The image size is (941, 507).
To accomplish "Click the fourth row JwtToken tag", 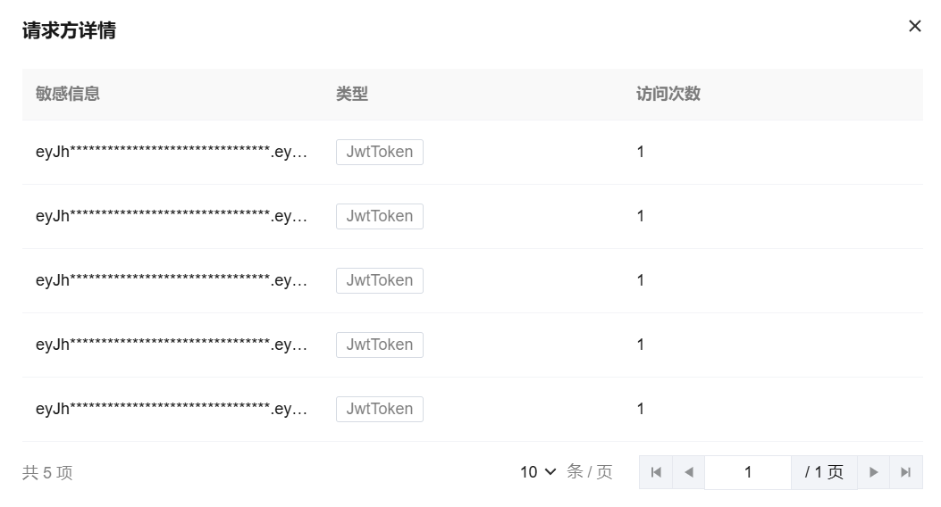I will click(379, 345).
